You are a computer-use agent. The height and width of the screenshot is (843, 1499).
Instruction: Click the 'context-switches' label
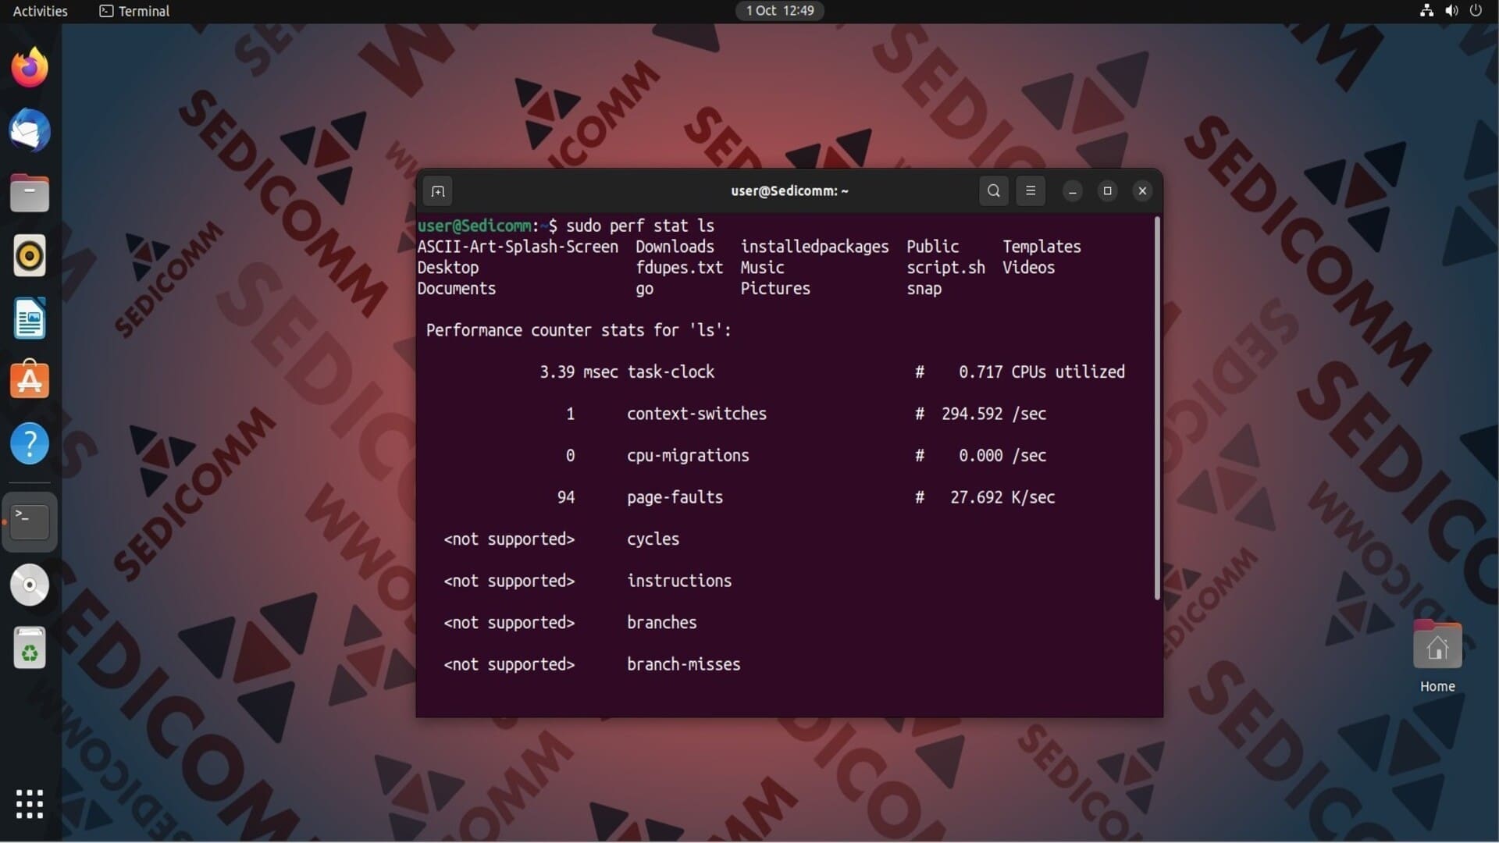point(696,414)
